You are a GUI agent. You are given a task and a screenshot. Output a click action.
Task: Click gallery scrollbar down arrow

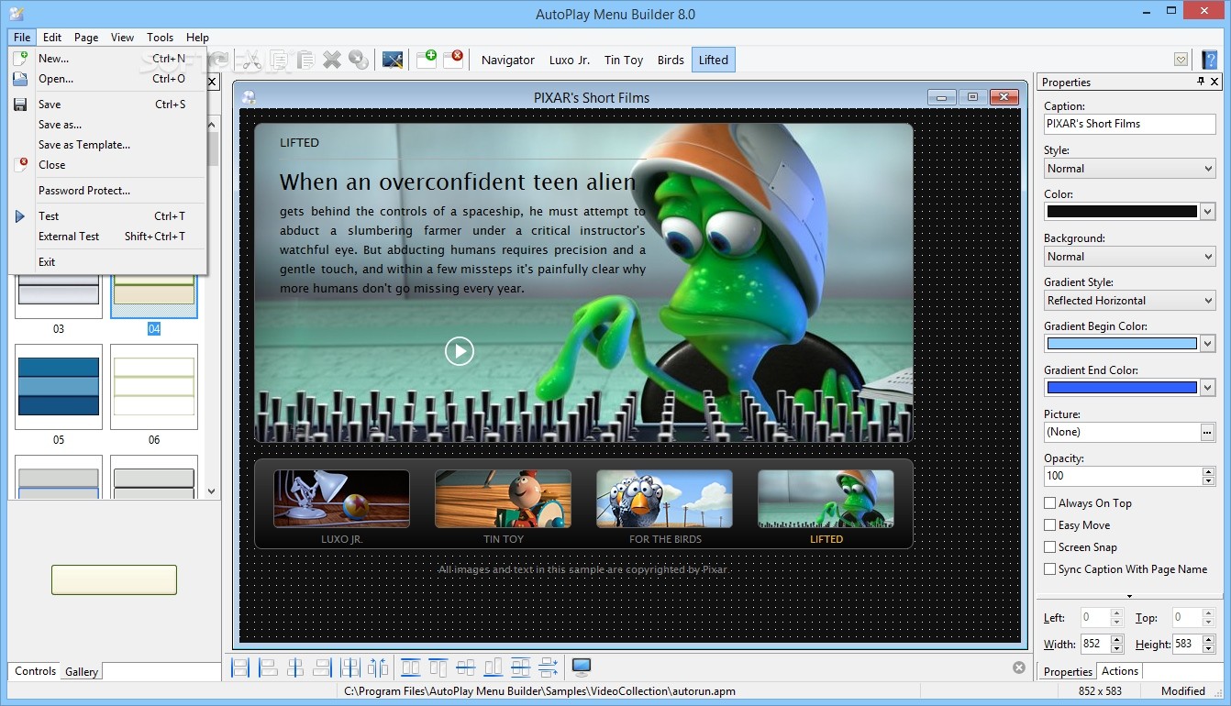(212, 491)
